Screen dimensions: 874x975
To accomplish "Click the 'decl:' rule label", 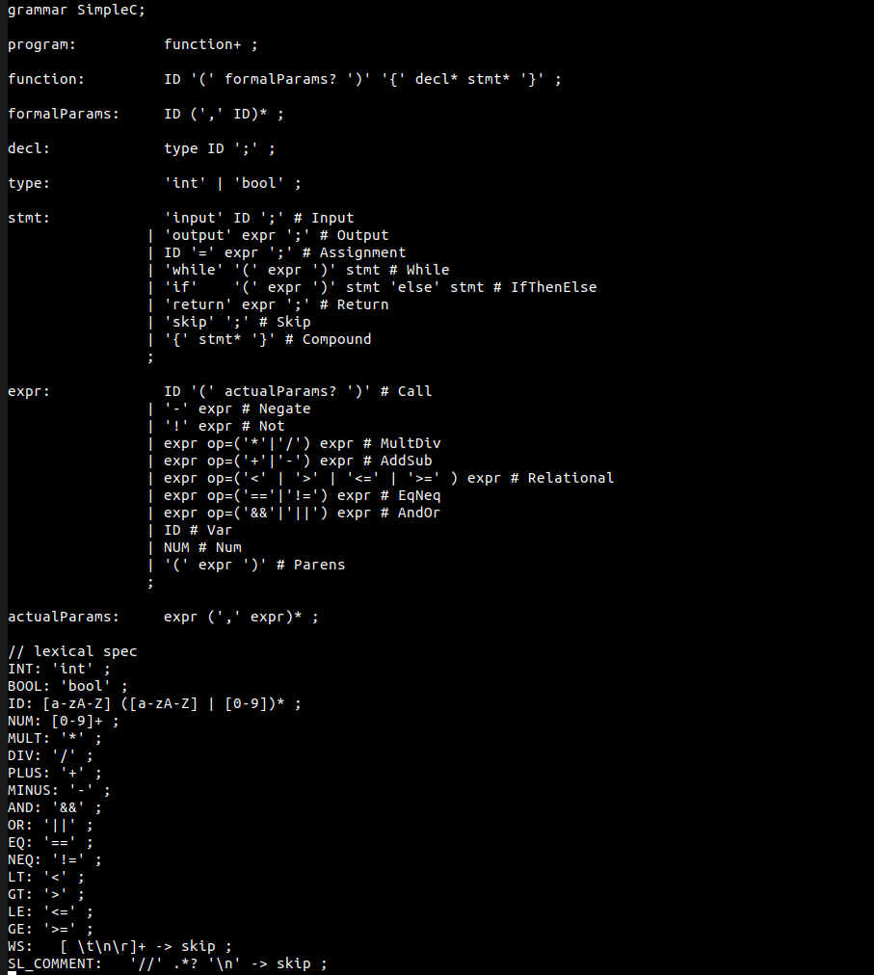I will 29,148.
